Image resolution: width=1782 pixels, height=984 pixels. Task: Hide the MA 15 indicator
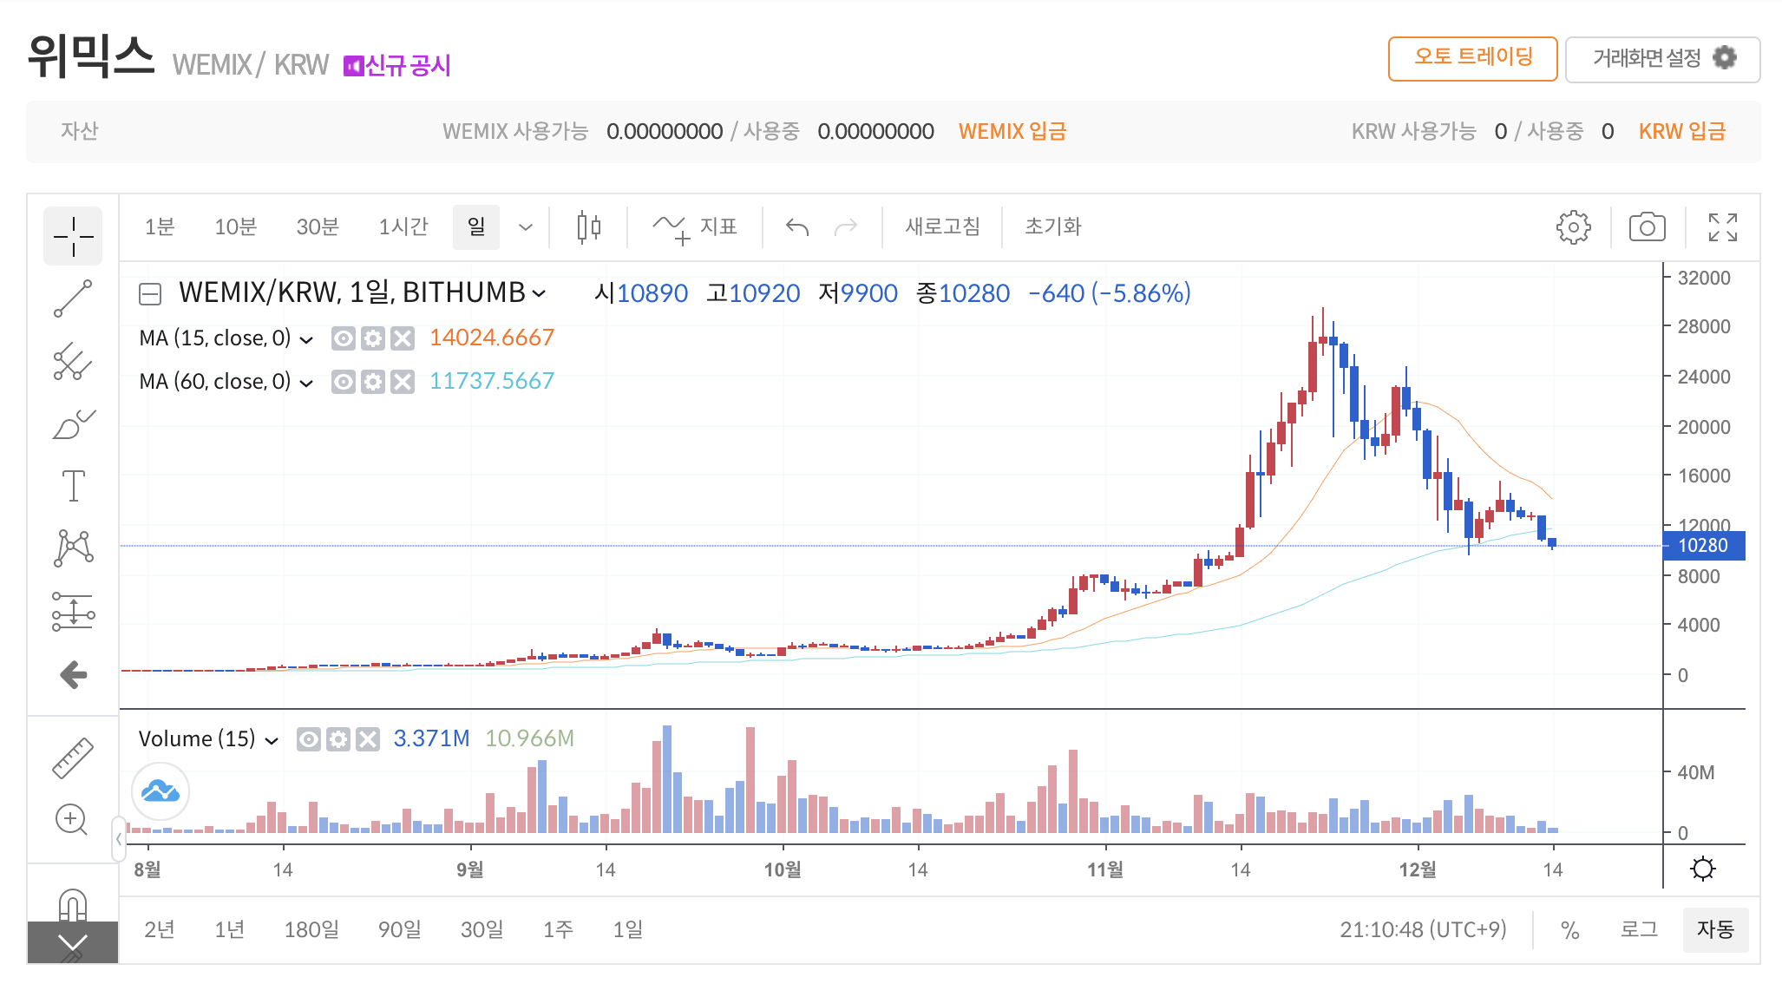click(344, 338)
